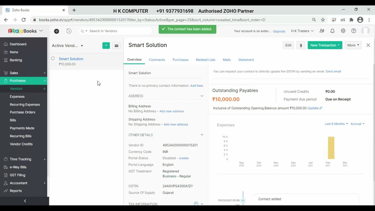Image resolution: width=375 pixels, height=211 pixels.
Task: Open the New Transaction dropdown
Action: click(325, 45)
